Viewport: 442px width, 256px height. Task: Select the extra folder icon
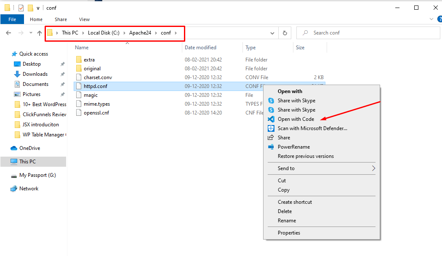(79, 59)
